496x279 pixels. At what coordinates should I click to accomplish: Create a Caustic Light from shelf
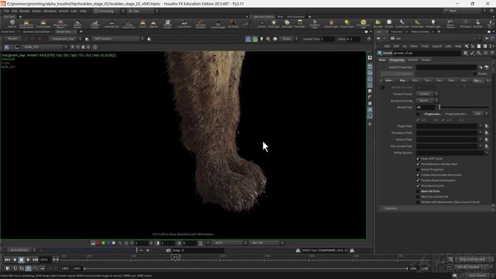(402, 24)
